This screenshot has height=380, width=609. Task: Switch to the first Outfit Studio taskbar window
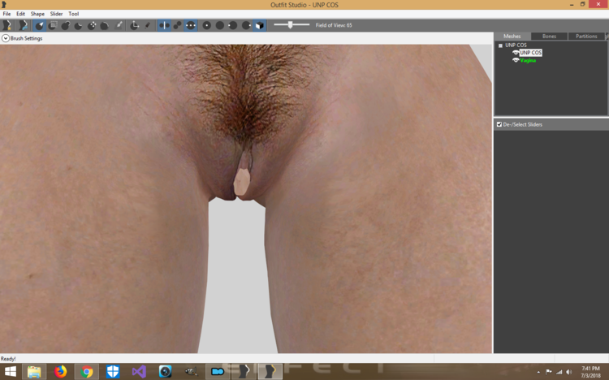[x=244, y=372]
